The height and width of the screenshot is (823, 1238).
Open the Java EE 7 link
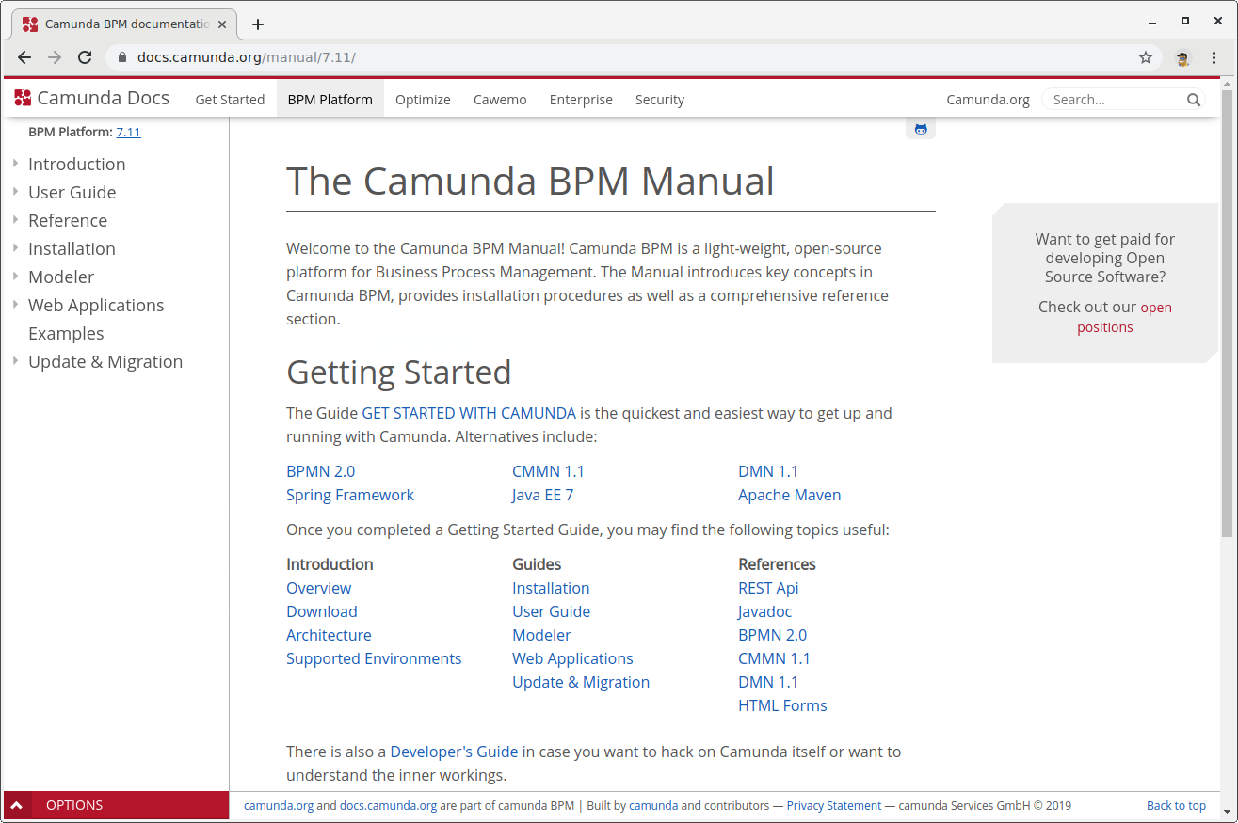pyautogui.click(x=542, y=495)
